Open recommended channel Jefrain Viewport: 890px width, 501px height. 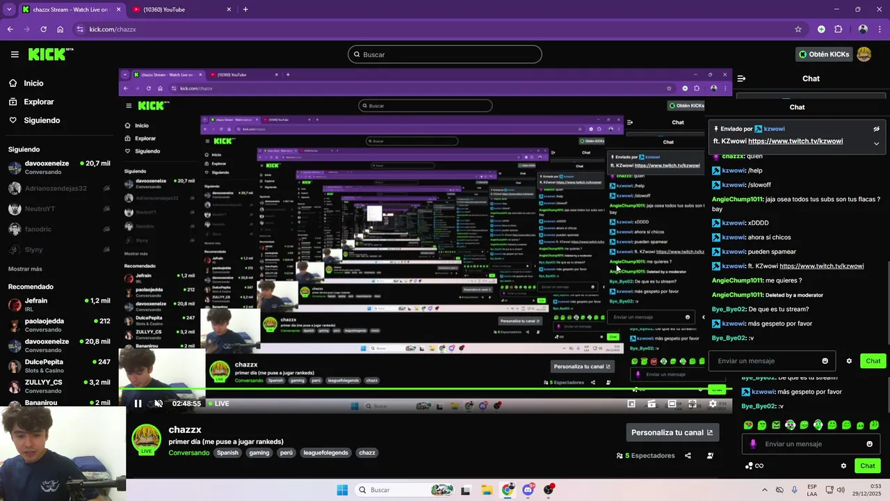point(59,305)
